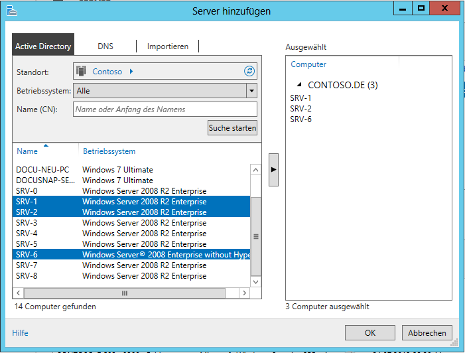The image size is (465, 353).
Task: Sort by Betriebssystem column header
Action: (x=109, y=151)
